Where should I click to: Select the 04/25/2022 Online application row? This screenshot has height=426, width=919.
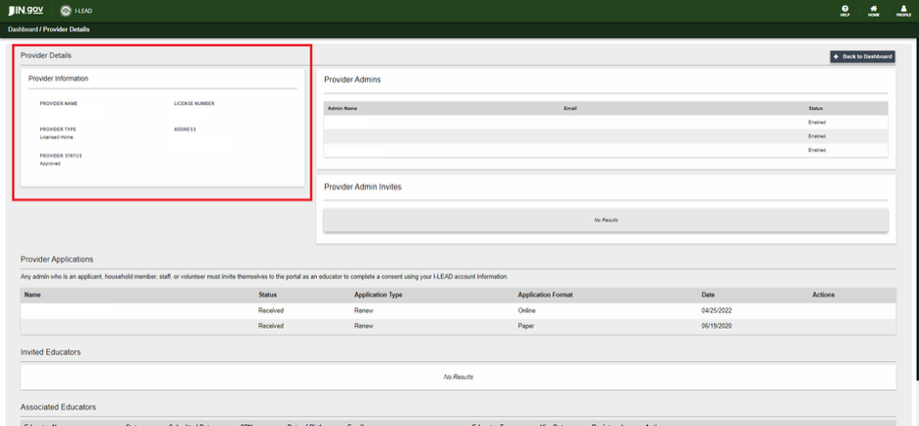[x=458, y=310]
